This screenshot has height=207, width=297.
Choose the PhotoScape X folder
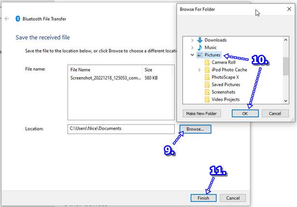tap(225, 77)
